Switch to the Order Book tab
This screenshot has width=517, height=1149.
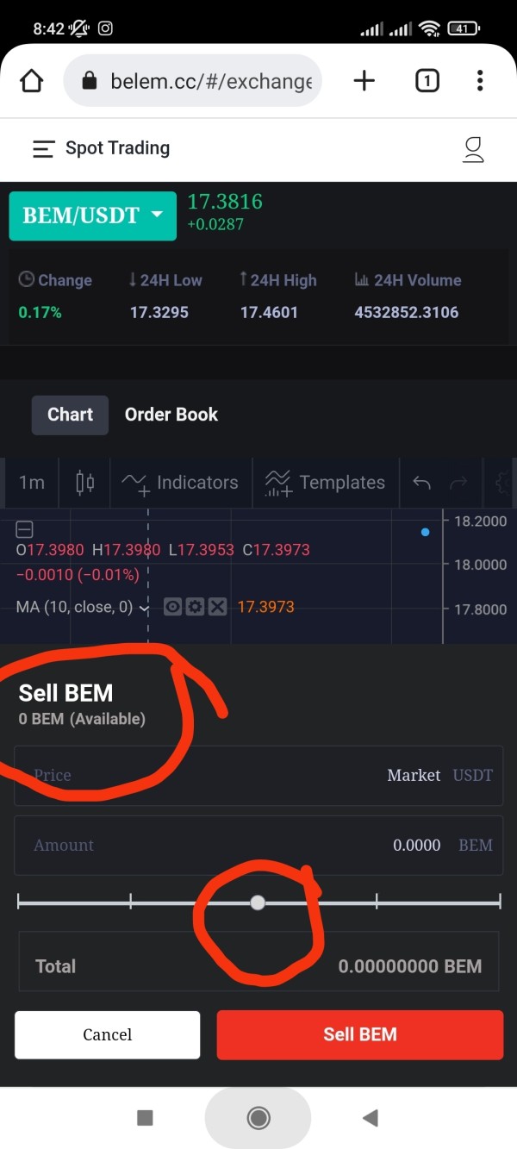171,415
